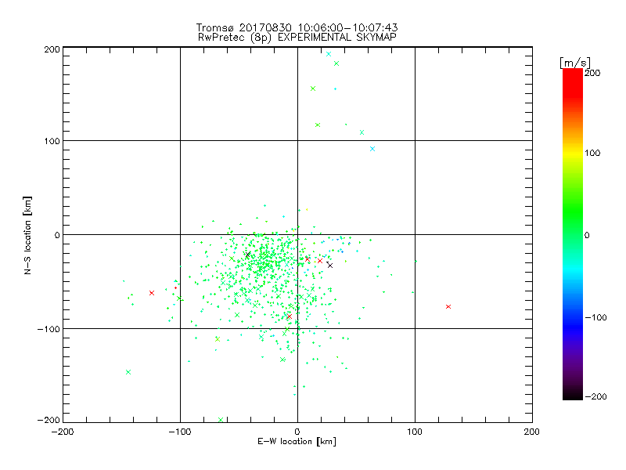Click the y-axis tick label '100'
The height and width of the screenshot is (470, 626).
pos(52,141)
